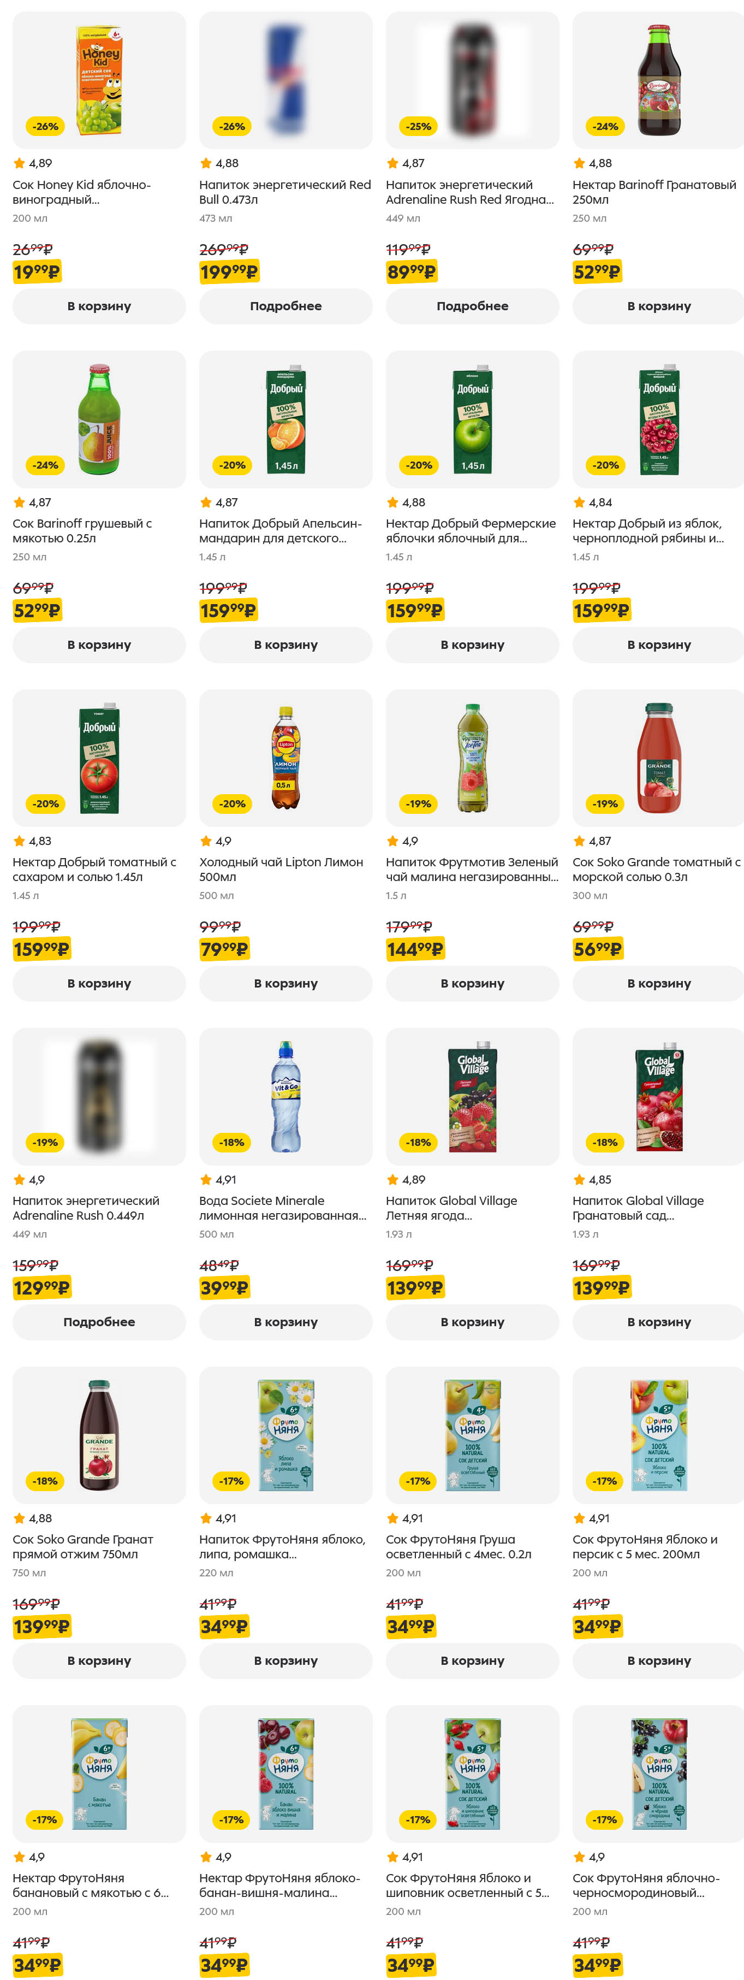Click the -19% badge on Soko Grande tomato juice
744x1980 pixels.
(605, 804)
